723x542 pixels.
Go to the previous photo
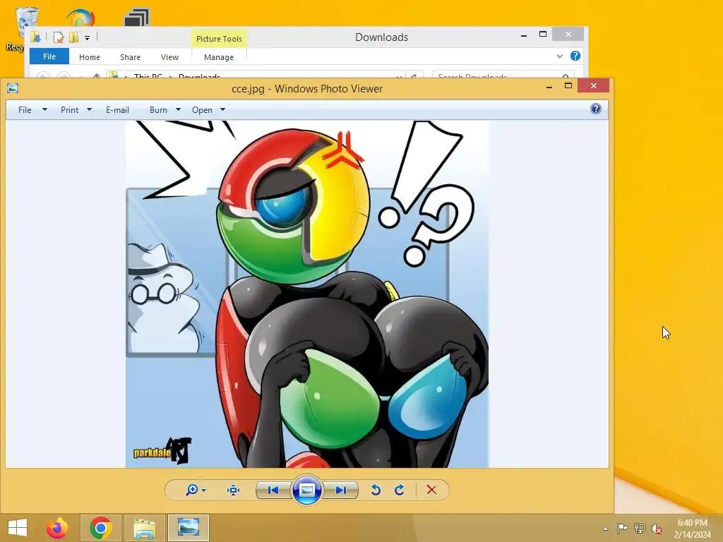(x=273, y=490)
